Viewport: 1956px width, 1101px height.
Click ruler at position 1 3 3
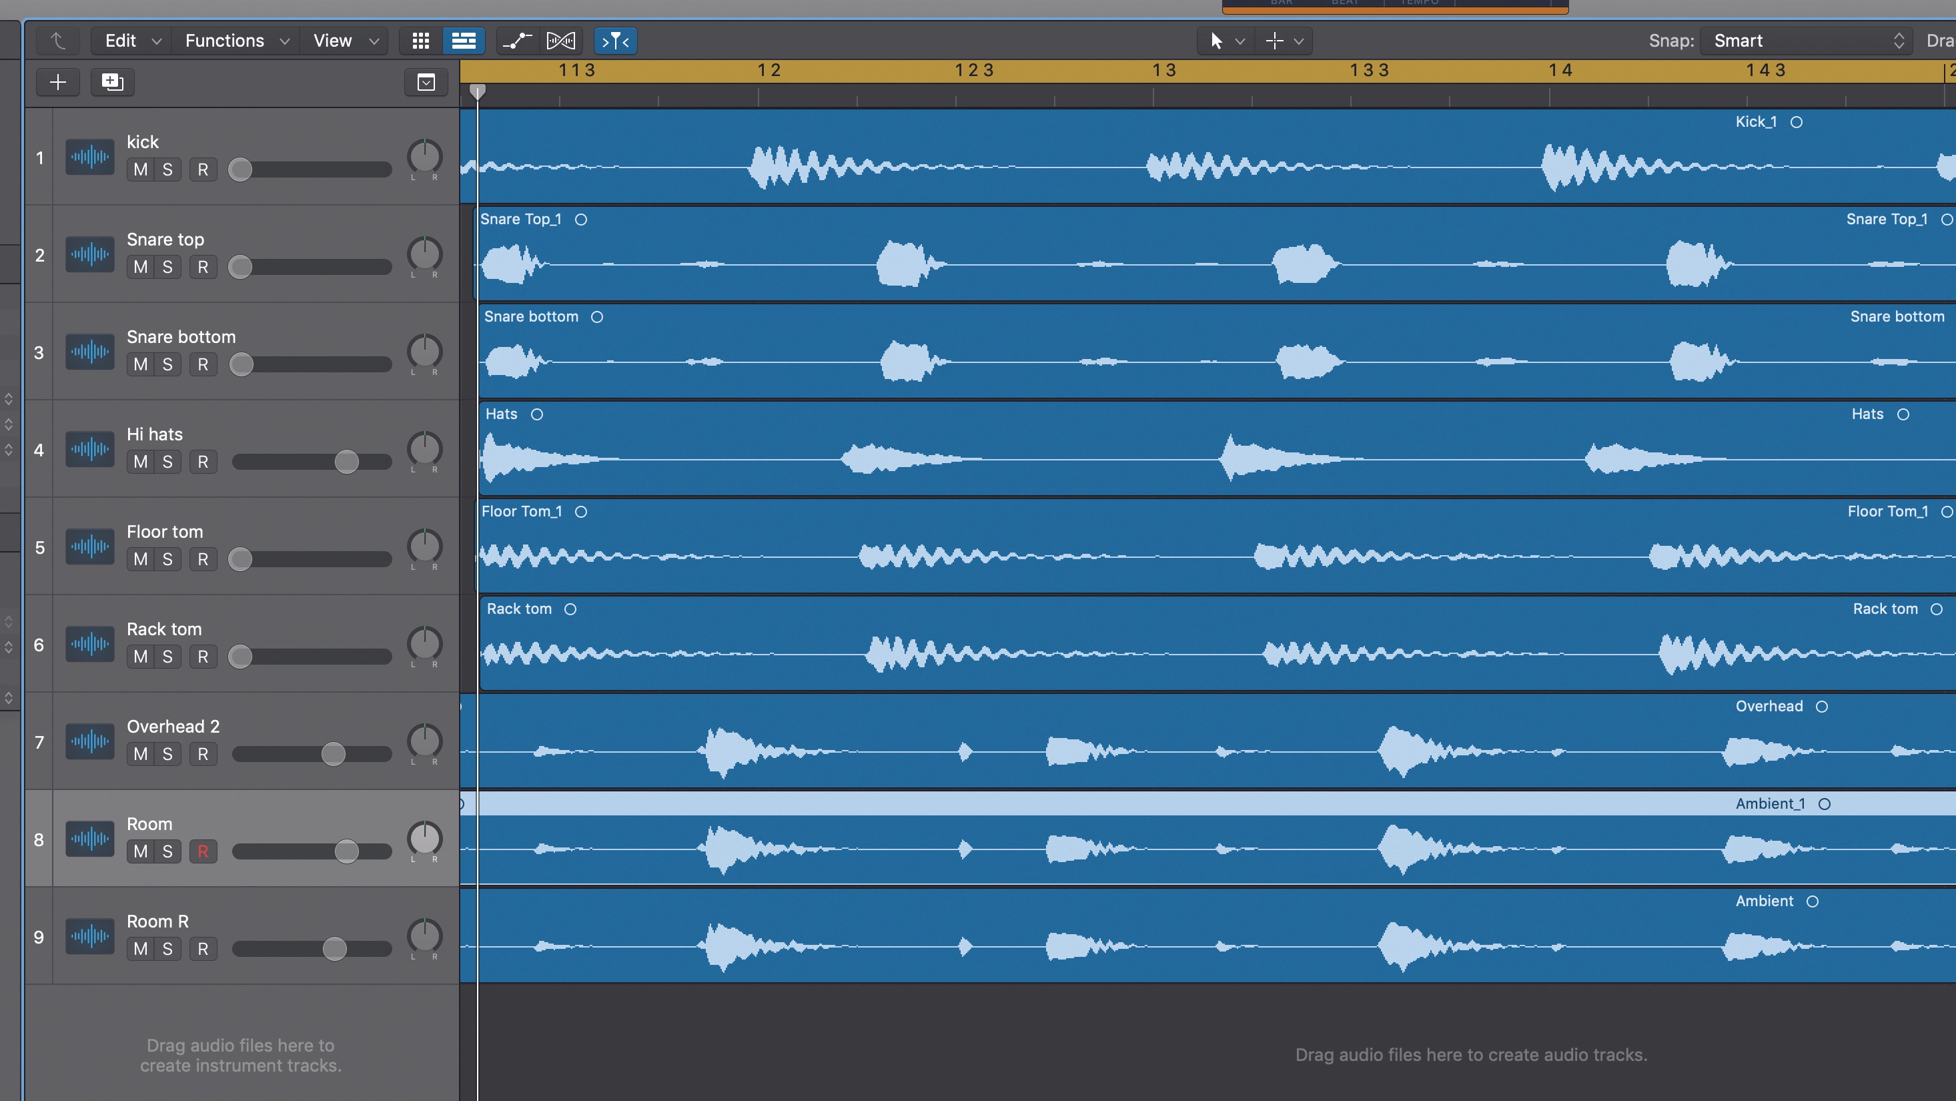pyautogui.click(x=1369, y=71)
